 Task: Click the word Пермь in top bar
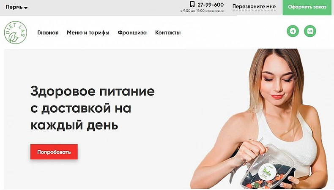pos(14,7)
